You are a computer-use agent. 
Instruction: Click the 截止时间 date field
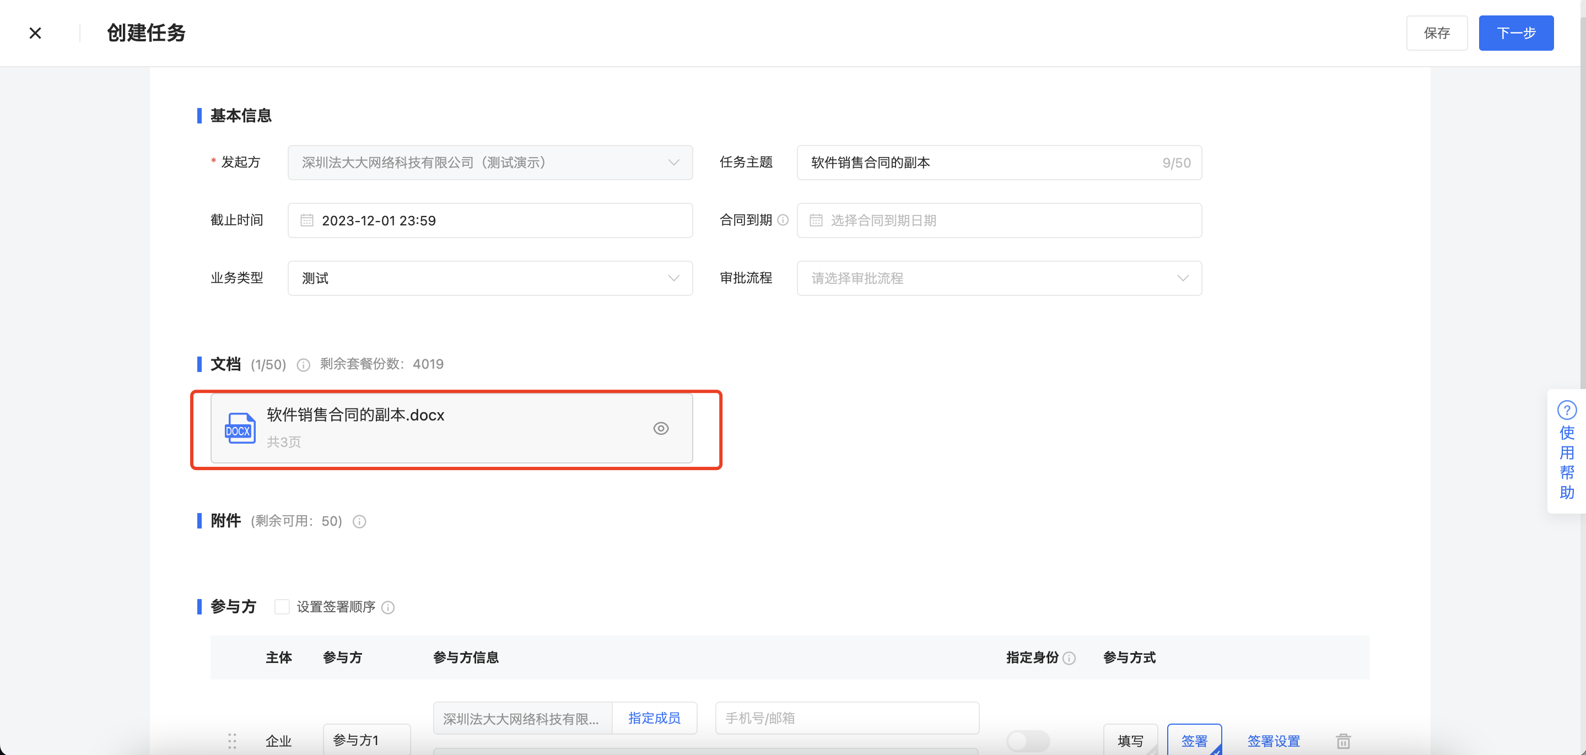tap(490, 220)
